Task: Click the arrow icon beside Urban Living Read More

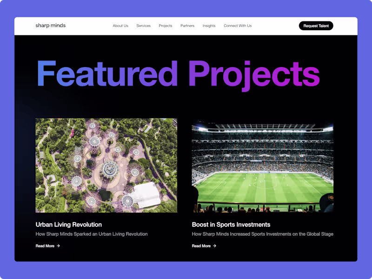Action: click(59, 246)
